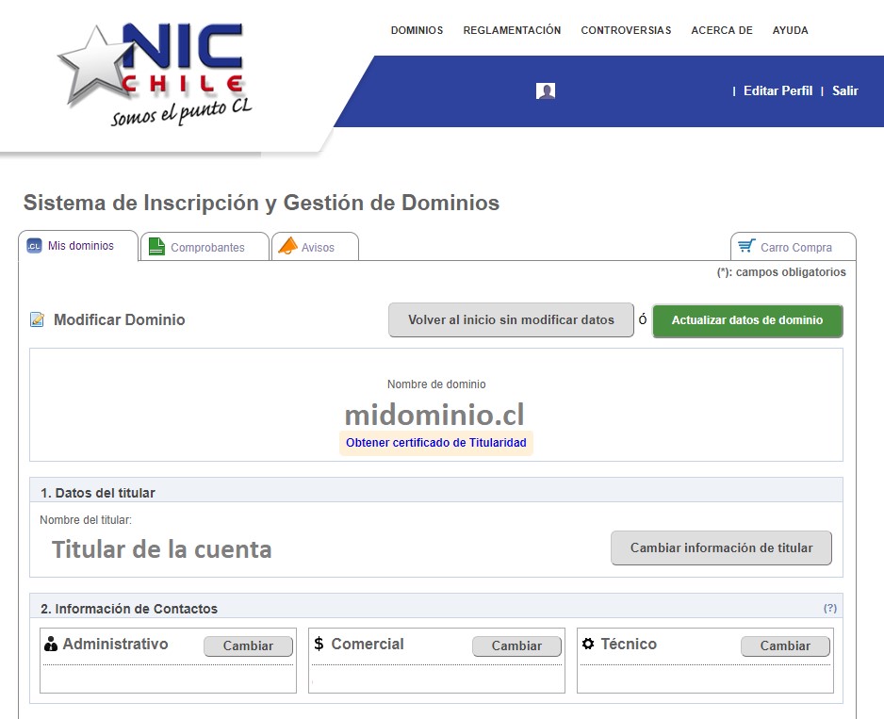The width and height of the screenshot is (884, 719).
Task: Click the Nombre de dominio label
Action: coord(436,384)
